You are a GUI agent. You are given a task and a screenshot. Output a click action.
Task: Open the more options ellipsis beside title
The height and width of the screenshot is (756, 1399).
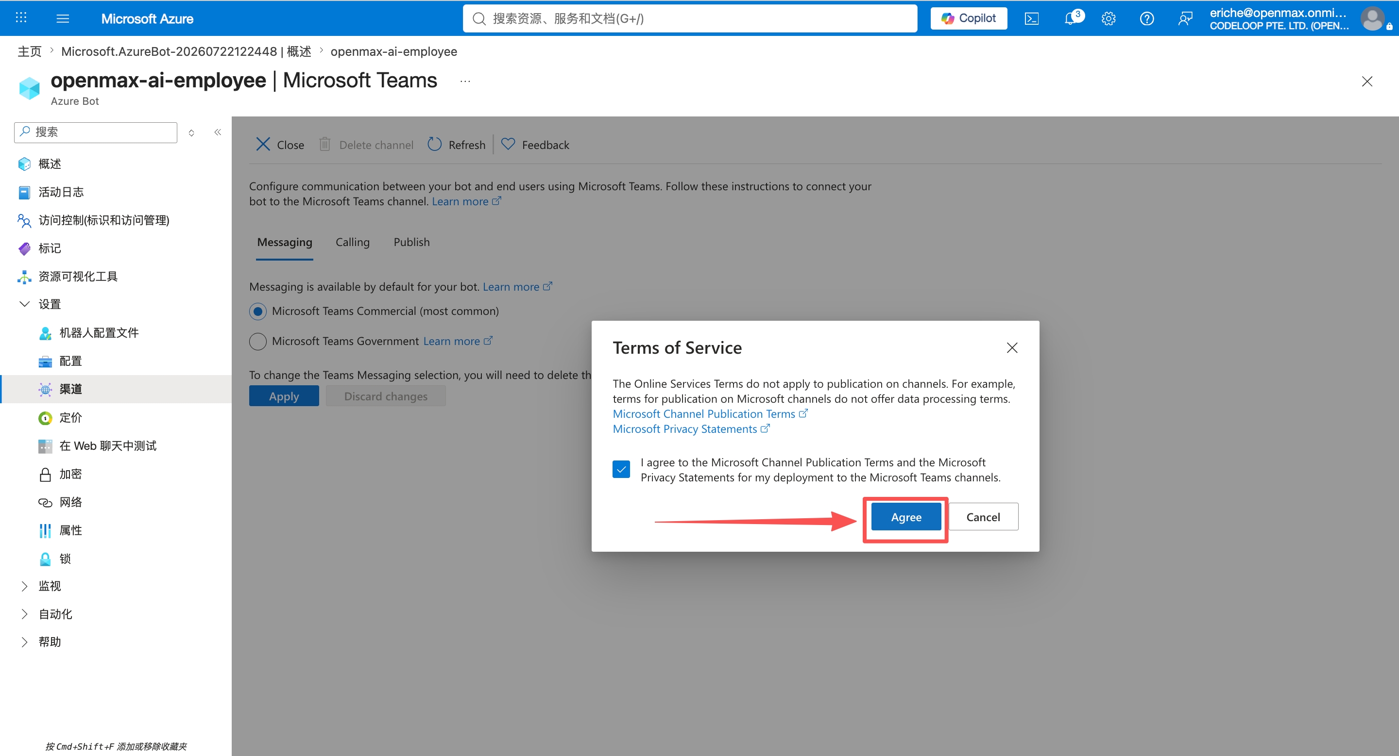click(465, 82)
